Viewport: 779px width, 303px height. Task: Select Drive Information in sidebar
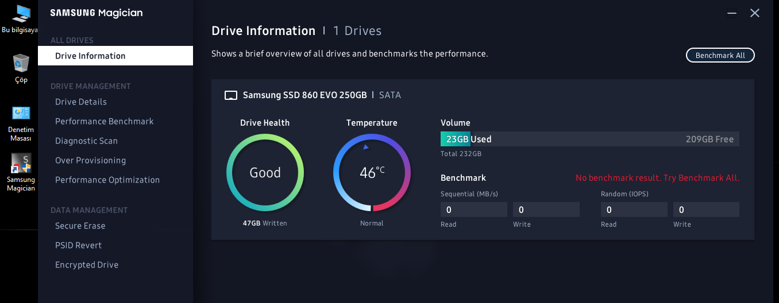90,56
